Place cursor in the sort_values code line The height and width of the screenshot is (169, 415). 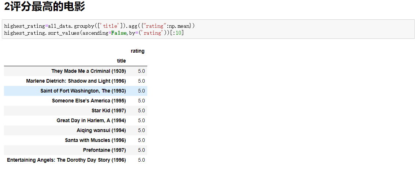pyautogui.click(x=94, y=33)
